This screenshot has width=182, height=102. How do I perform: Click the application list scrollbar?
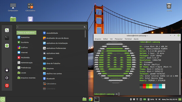[85, 34]
